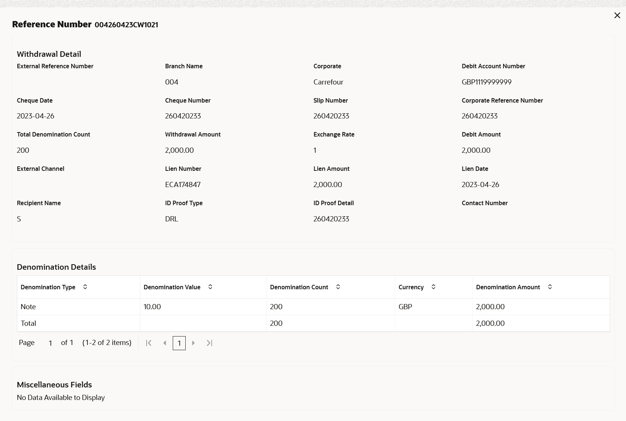This screenshot has height=421, width=626.
Task: Click the GBP currency cell
Action: pyautogui.click(x=405, y=307)
